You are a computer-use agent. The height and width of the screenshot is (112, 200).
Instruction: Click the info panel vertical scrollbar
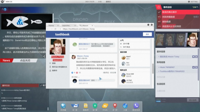point(198,64)
